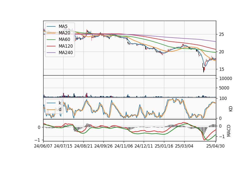Viewport: 240px width, 172px height.
Task: Click the MACD left axis value 0
Action: [x=39, y=127]
